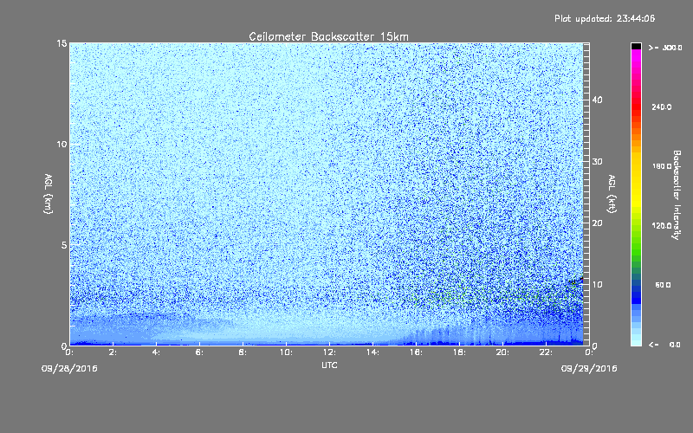
Task: Click the colorbar maximum '>= 300.0' label
Action: [x=665, y=48]
